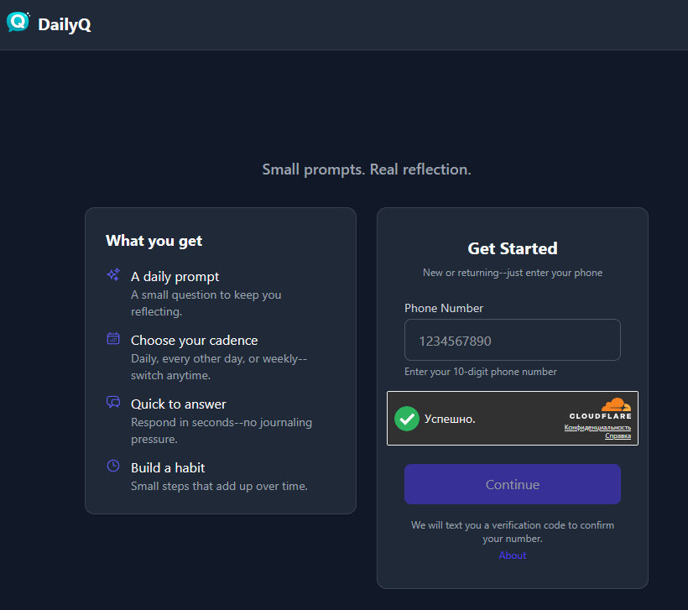Click the What you get heading
The height and width of the screenshot is (610, 688).
click(154, 241)
